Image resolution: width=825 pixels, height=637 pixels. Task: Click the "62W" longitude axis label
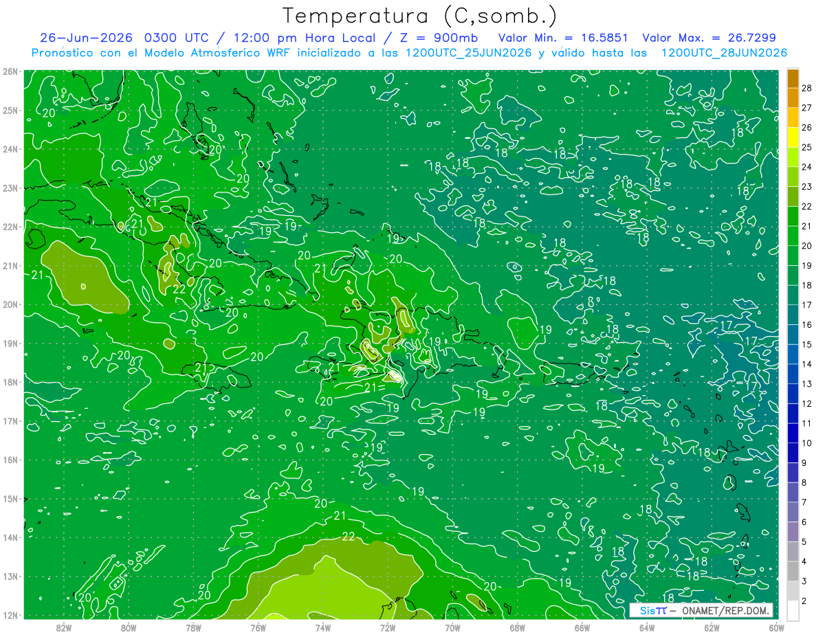[712, 627]
